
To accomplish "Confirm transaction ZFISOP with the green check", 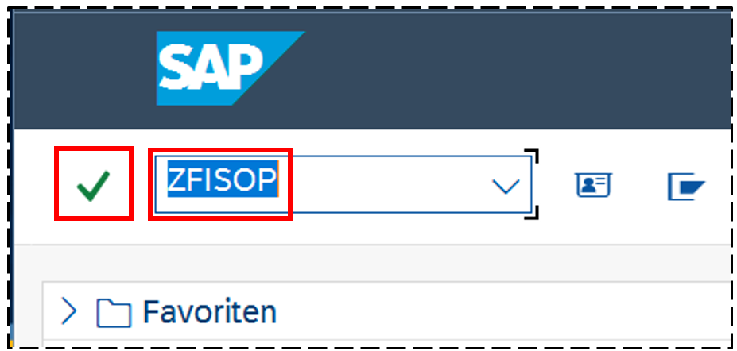I will (x=93, y=187).
